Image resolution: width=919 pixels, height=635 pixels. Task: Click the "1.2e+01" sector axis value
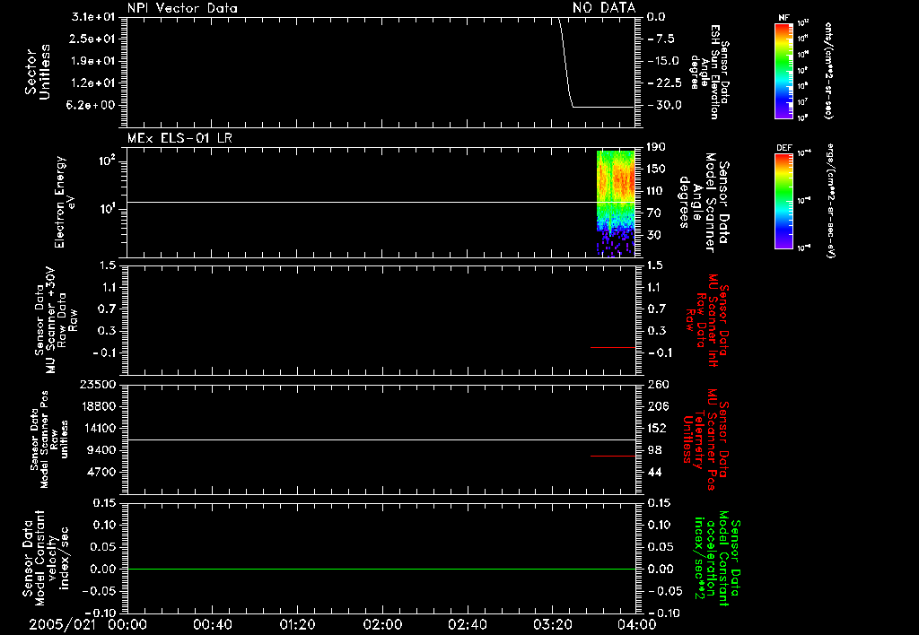[93, 83]
